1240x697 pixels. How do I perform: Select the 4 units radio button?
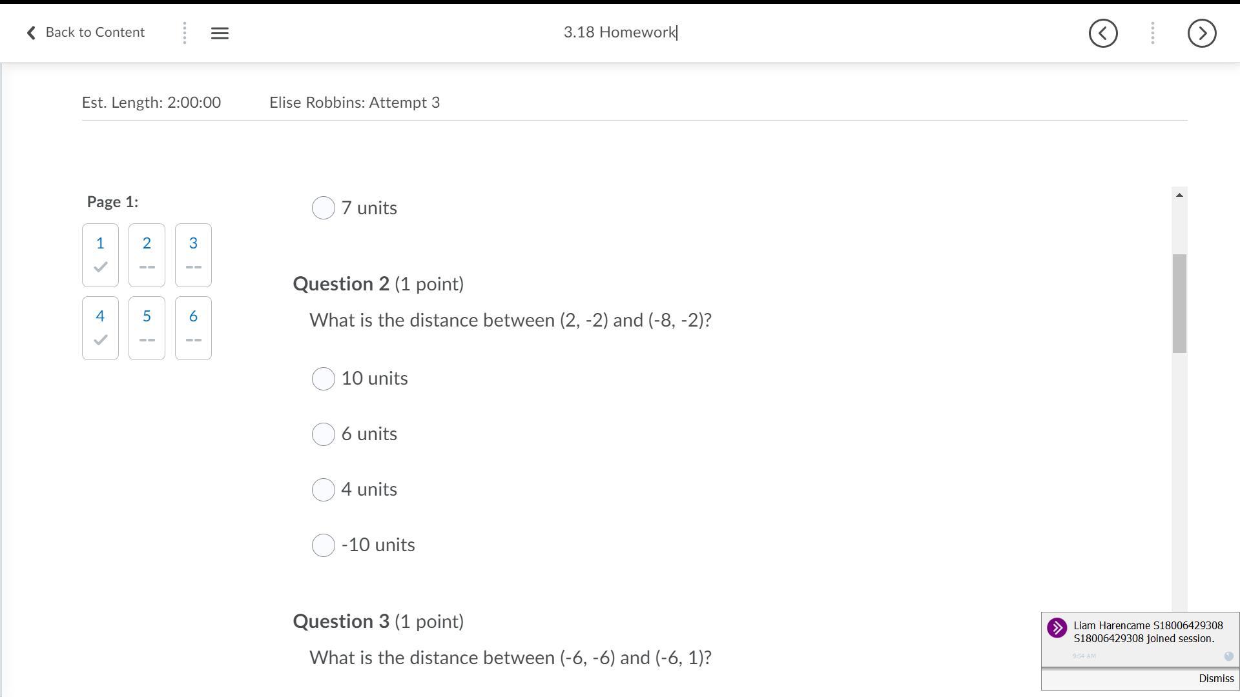[x=324, y=490]
